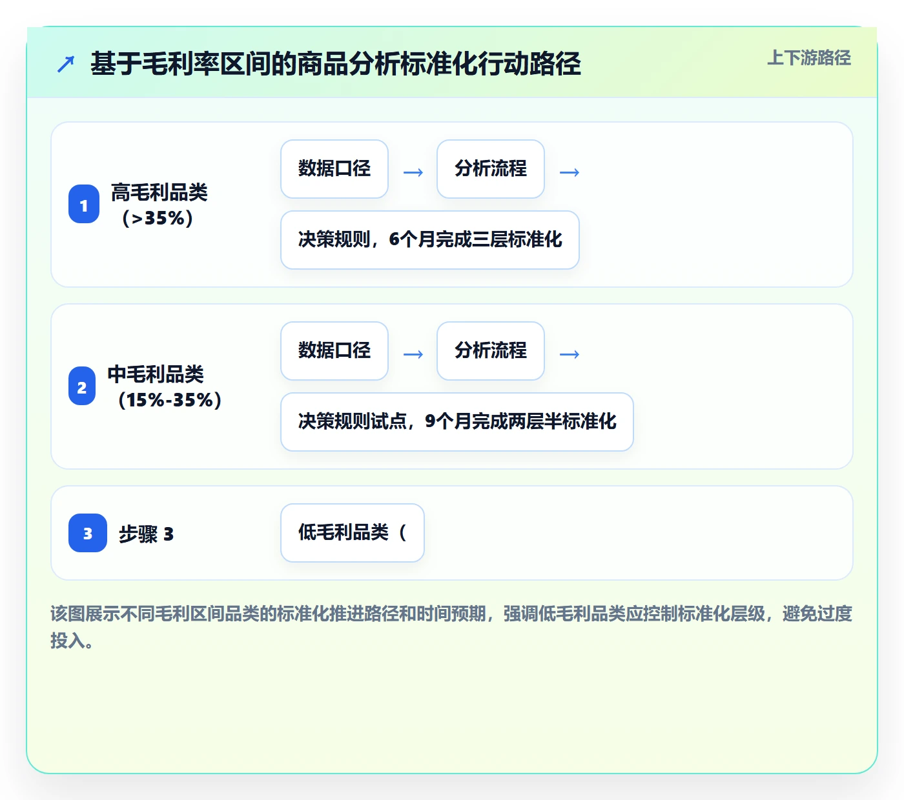
Task: Click 数据口径 chip in the 高毛利品类 row
Action: [x=334, y=169]
